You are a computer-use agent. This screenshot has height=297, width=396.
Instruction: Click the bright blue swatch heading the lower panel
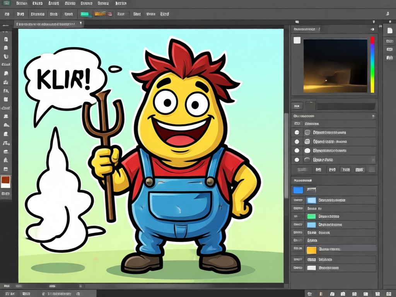coord(298,190)
